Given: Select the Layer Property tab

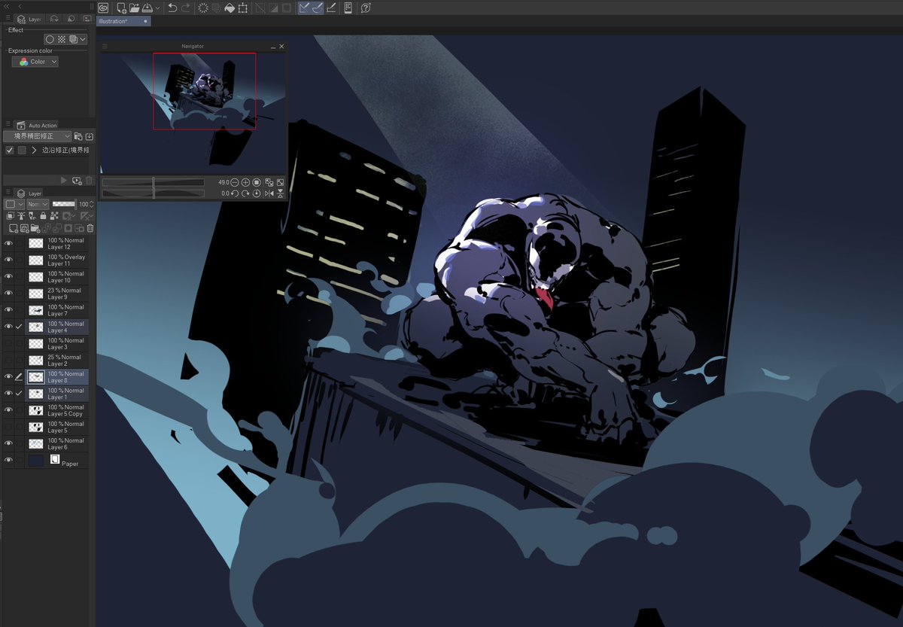Looking at the screenshot, I should 29,19.
